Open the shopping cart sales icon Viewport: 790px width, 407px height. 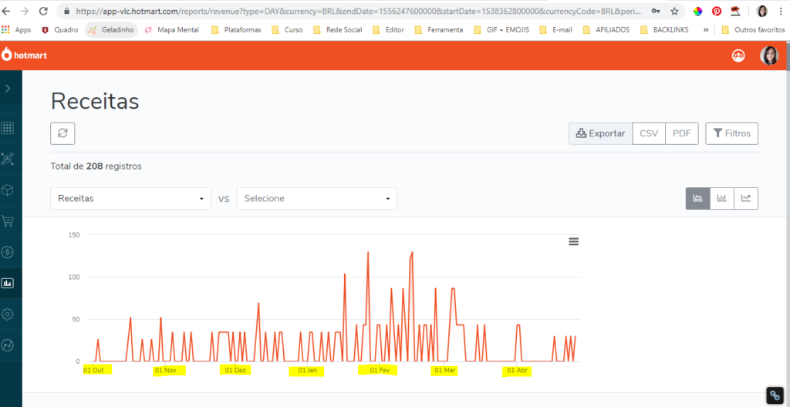[x=8, y=220]
